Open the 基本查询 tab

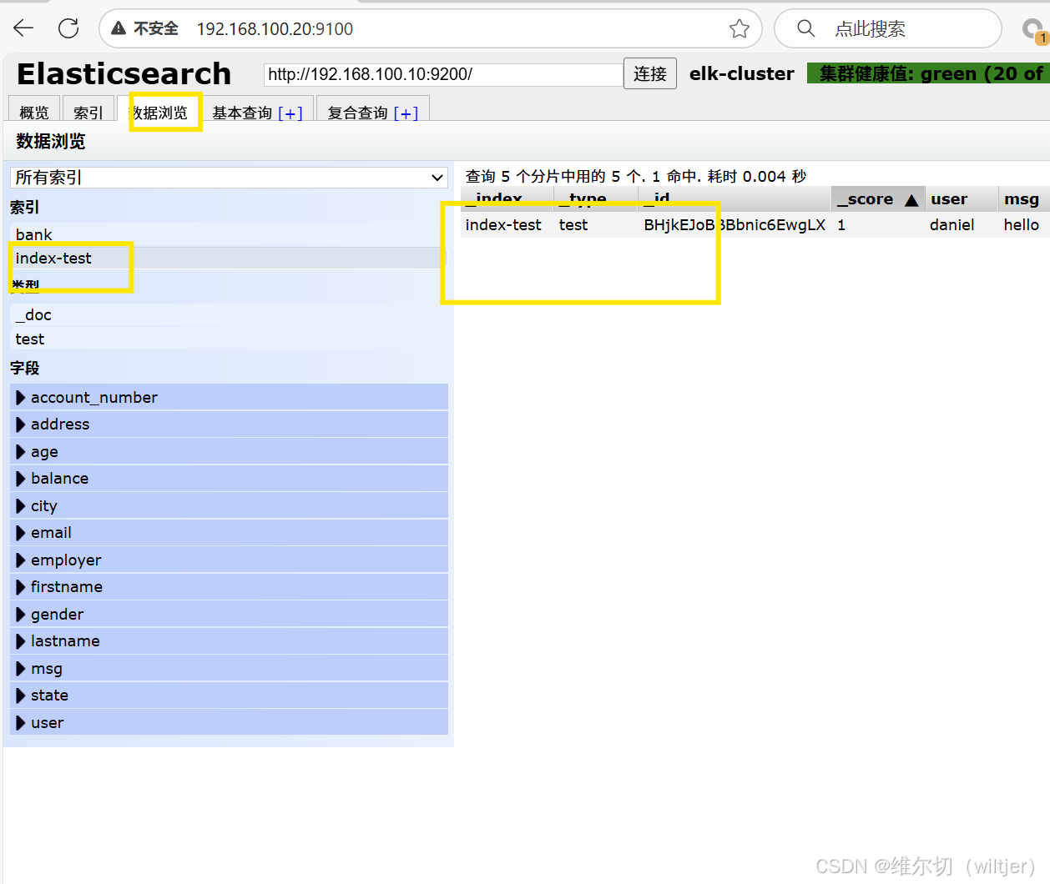click(242, 113)
